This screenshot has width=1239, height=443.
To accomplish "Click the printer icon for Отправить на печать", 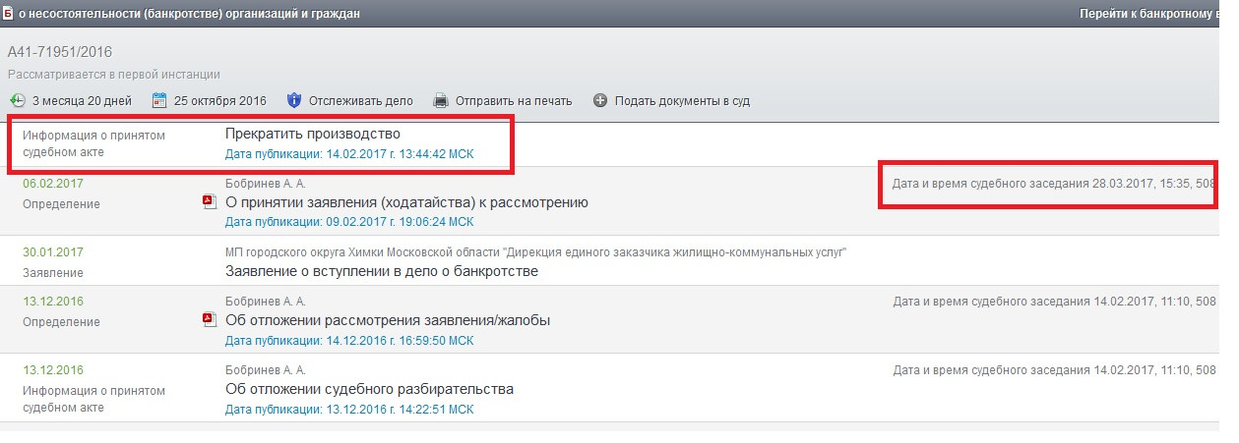I will [x=441, y=100].
